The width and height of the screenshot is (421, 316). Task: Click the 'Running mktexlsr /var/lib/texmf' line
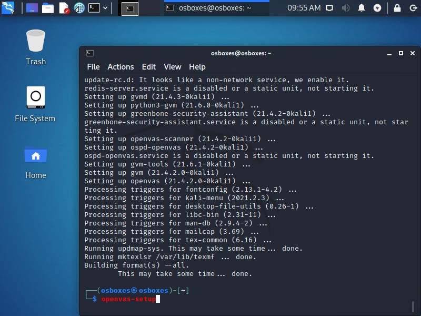[x=170, y=257]
